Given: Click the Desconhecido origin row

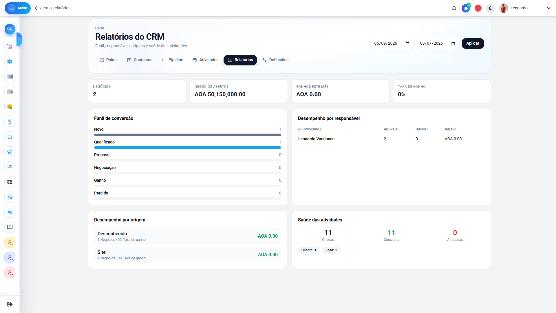Looking at the screenshot, I should click(188, 236).
